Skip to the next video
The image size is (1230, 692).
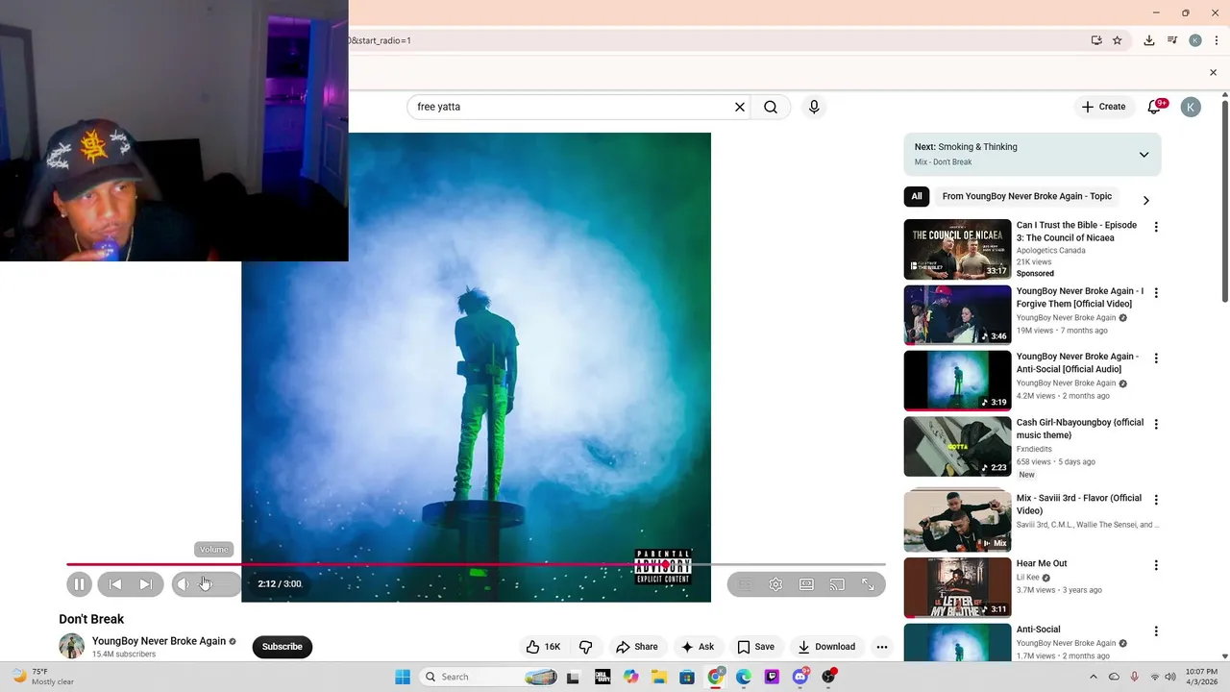tap(145, 583)
